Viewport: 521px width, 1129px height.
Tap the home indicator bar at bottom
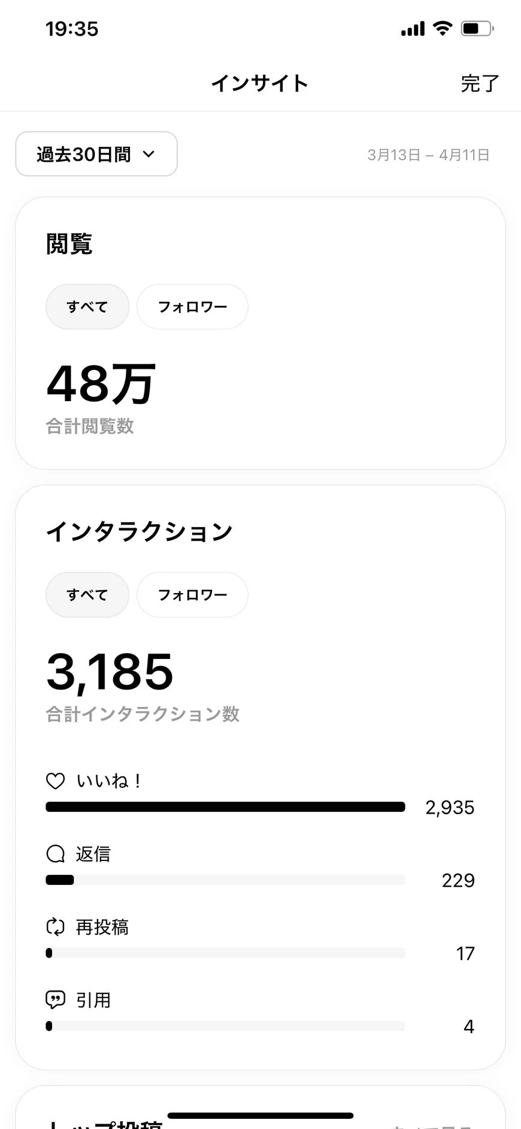tap(260, 1115)
